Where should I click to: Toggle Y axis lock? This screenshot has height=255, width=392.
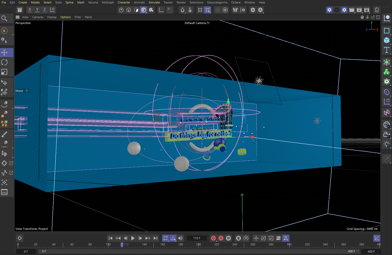pos(37,10)
